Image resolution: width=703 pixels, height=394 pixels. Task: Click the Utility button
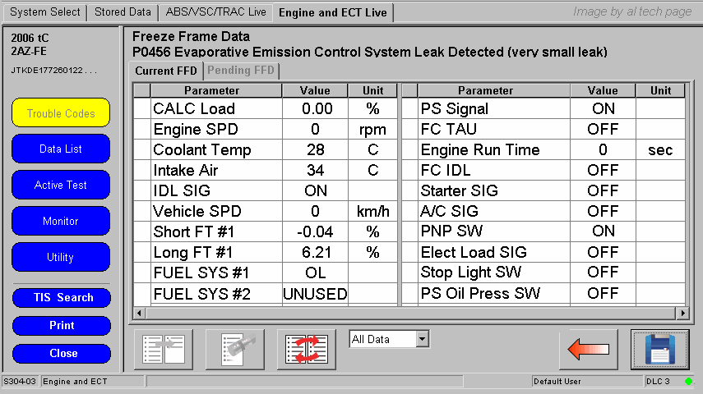(x=61, y=258)
